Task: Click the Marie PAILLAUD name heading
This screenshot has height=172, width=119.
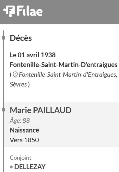Action: [x=41, y=110]
